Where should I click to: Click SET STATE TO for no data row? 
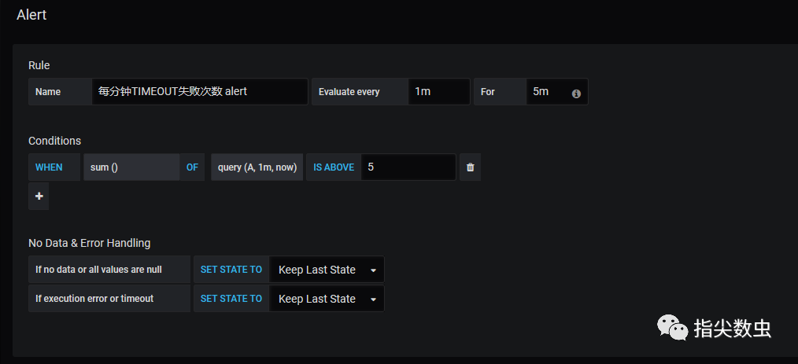(x=231, y=270)
